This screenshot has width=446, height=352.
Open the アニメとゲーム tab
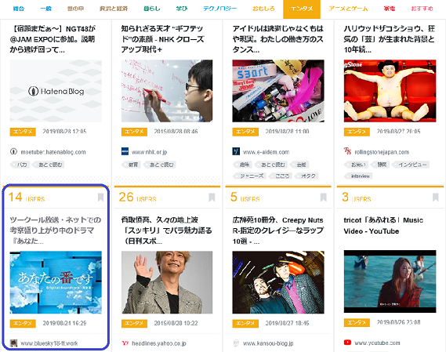(348, 9)
